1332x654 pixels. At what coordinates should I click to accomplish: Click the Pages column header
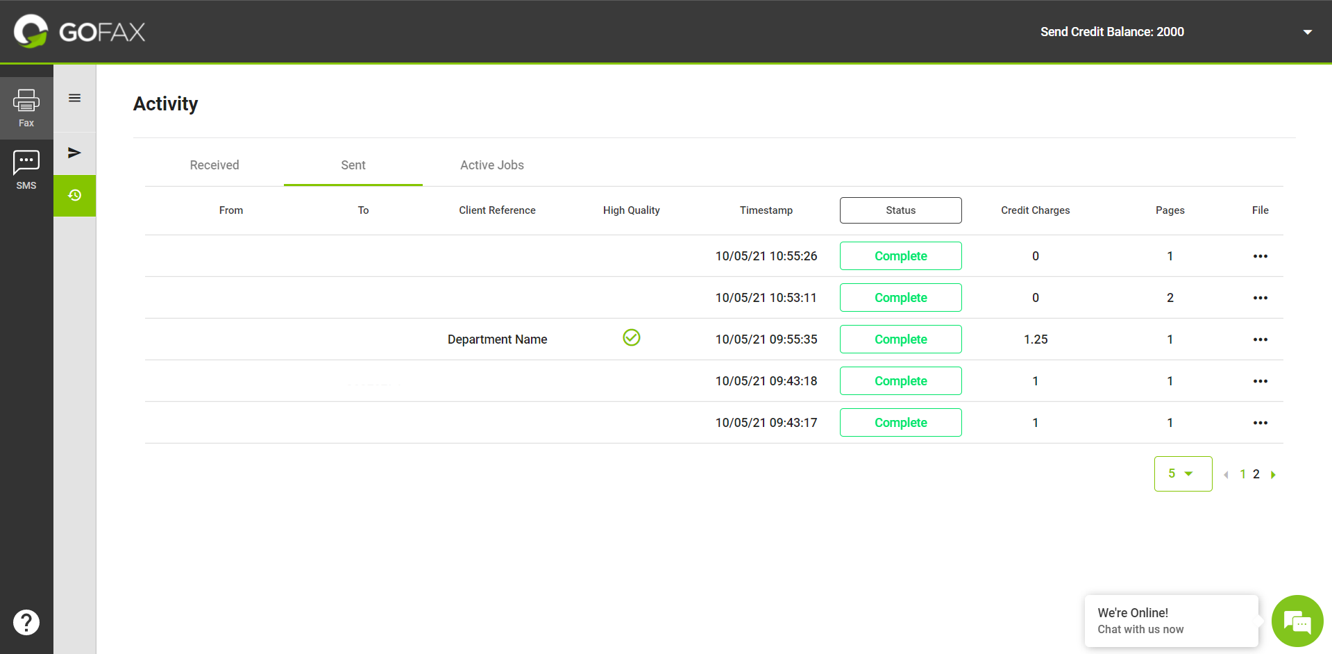(1170, 210)
